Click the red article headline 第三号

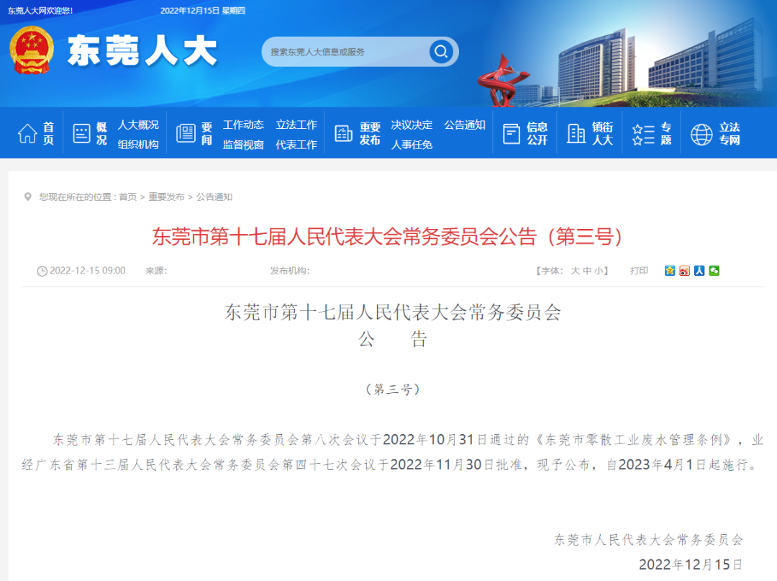coord(387,236)
